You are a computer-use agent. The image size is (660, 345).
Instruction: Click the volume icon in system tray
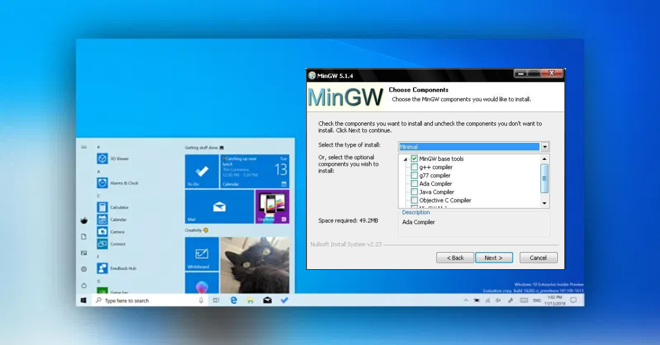pos(498,301)
